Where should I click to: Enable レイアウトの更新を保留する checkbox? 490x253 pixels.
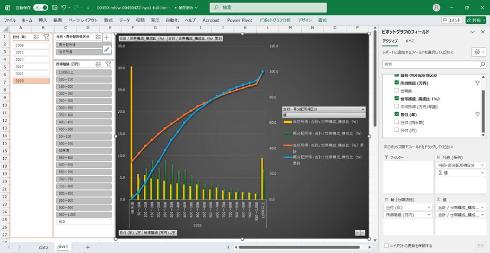click(x=386, y=246)
